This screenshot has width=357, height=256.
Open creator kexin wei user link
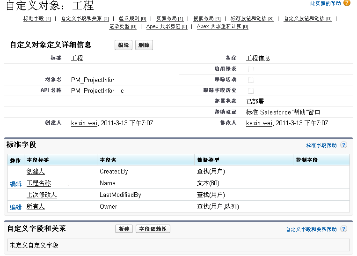pos(85,123)
